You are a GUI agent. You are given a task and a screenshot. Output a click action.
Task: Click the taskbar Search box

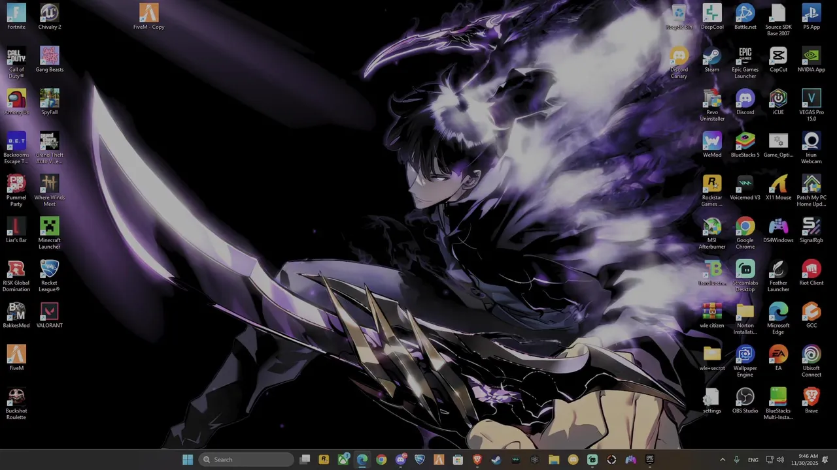(246, 460)
